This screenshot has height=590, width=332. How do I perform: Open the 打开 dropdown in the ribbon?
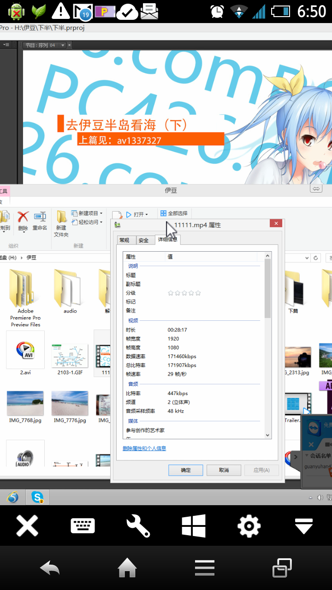[147, 214]
